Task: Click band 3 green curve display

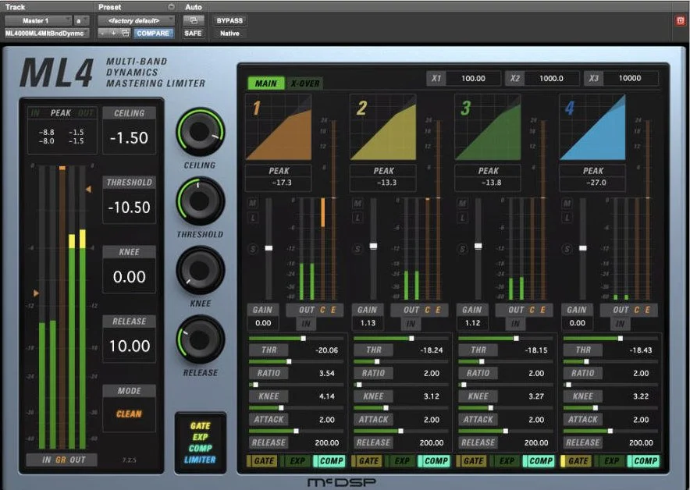Action: point(488,127)
